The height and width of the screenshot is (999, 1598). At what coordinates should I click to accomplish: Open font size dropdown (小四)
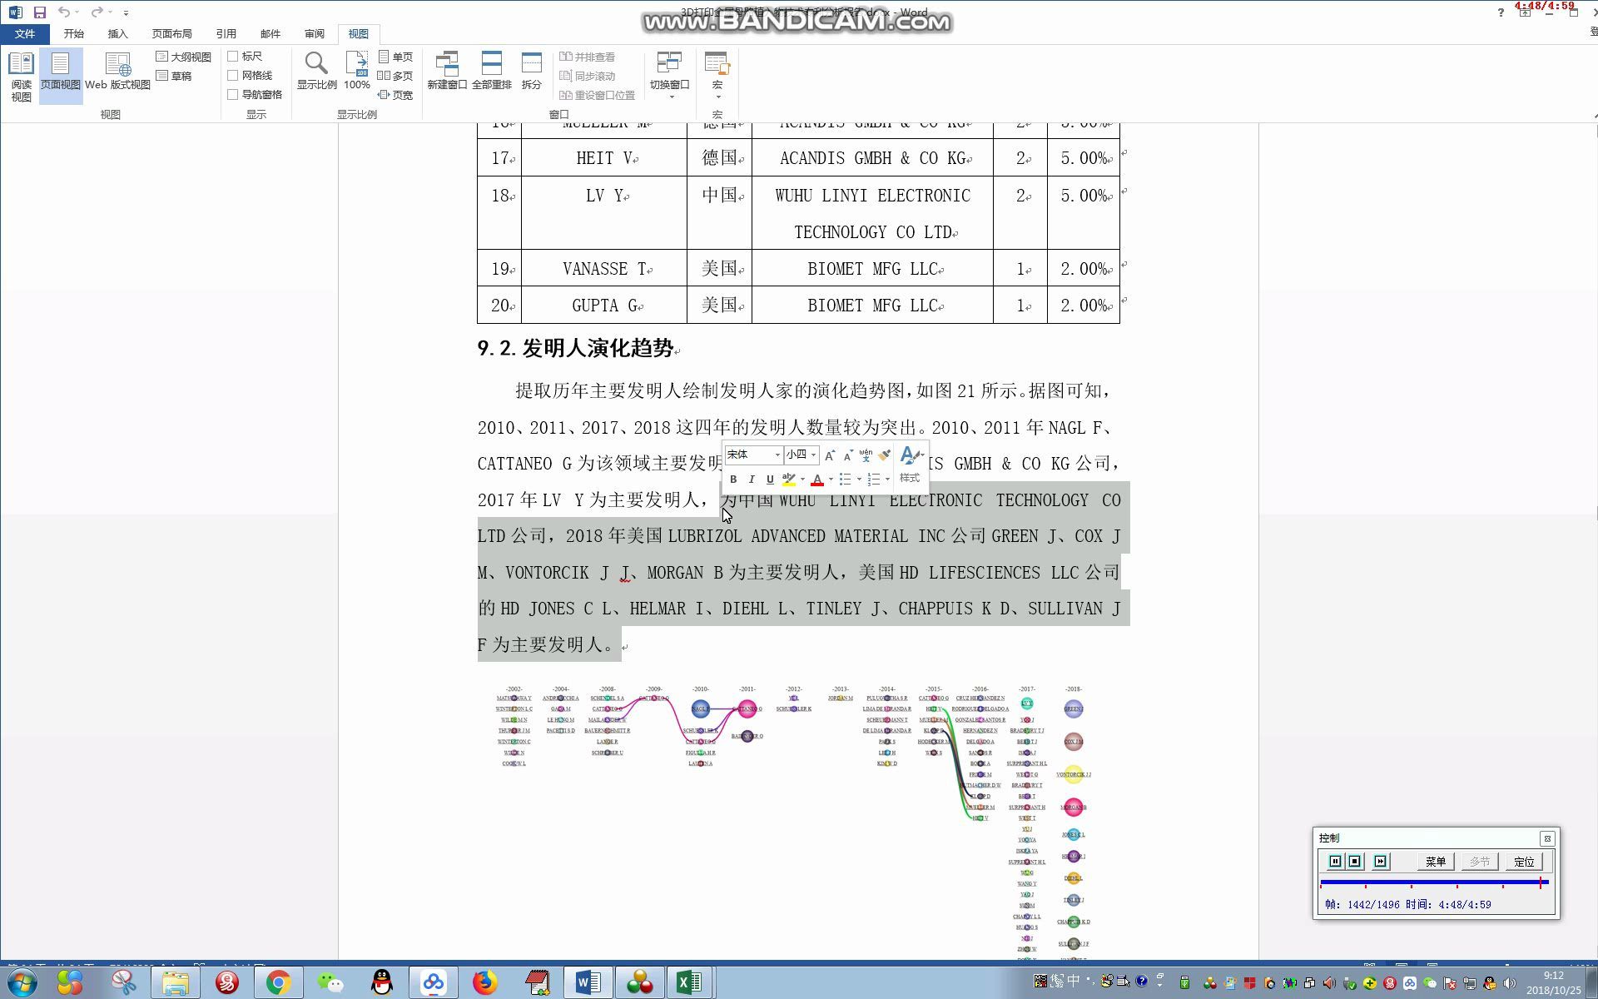pos(813,455)
